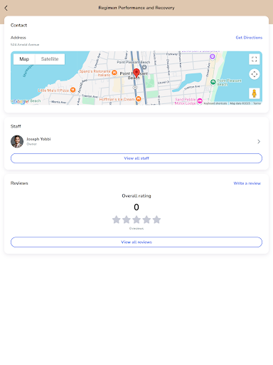Image resolution: width=273 pixels, height=365 pixels.
Task: Click the Google logo on map
Action: [x=20, y=101]
